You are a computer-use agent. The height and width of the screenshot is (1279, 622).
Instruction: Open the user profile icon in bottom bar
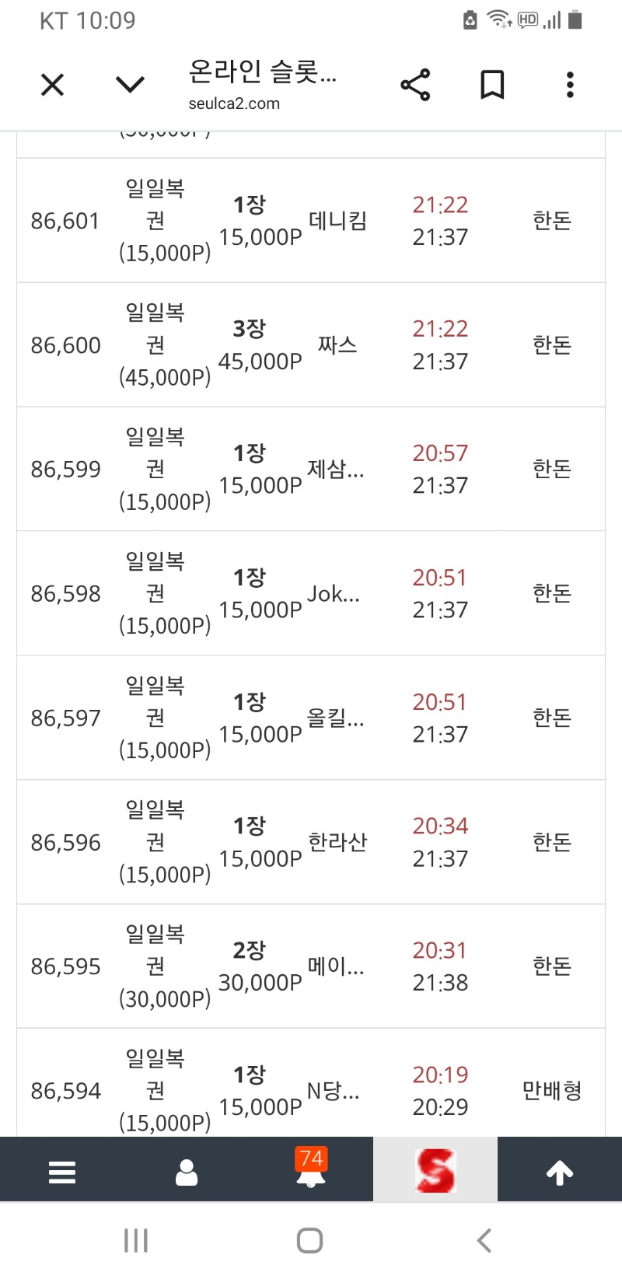[x=187, y=1170]
